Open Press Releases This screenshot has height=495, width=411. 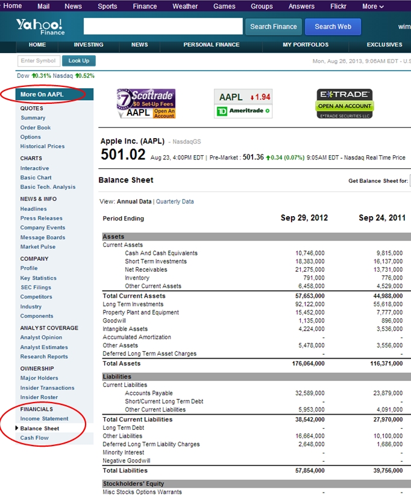point(42,218)
